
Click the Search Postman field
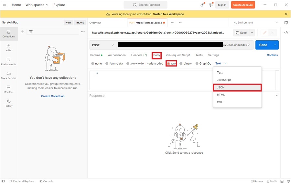coord(145,5)
